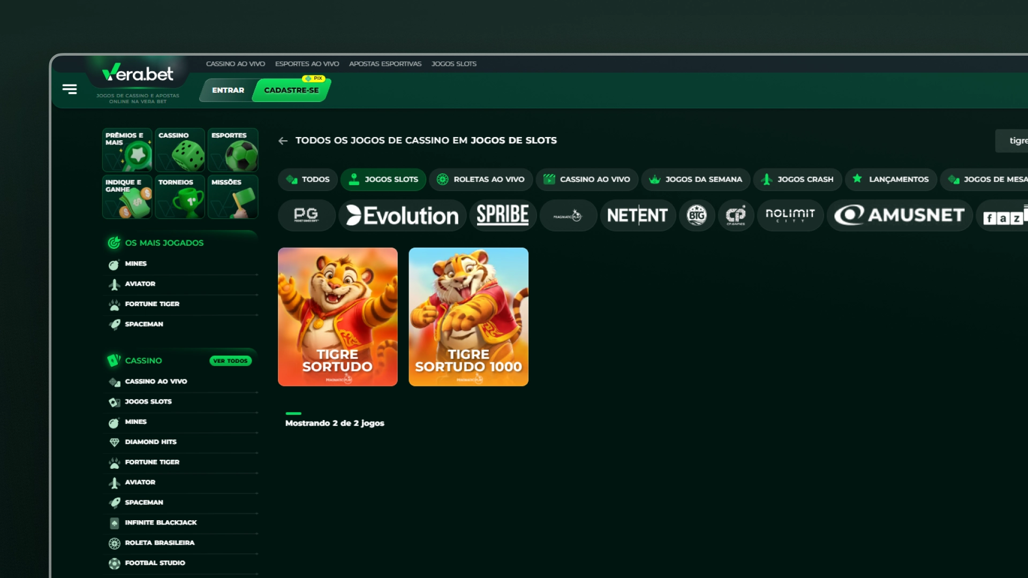The width and height of the screenshot is (1028, 578).
Task: Select the Jogos Slots category tab
Action: (x=383, y=179)
